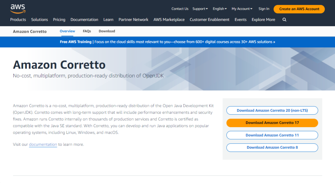Open the Products menu

(x=18, y=20)
